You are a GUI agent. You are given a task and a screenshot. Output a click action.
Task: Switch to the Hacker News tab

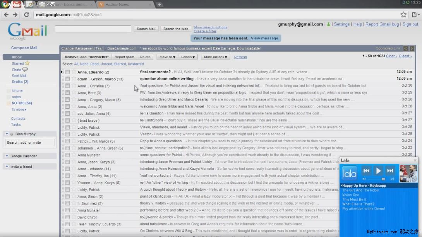(125, 5)
